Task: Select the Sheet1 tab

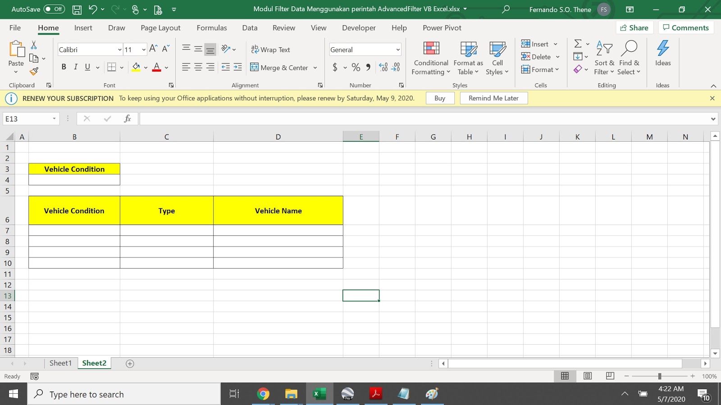Action: pos(60,363)
